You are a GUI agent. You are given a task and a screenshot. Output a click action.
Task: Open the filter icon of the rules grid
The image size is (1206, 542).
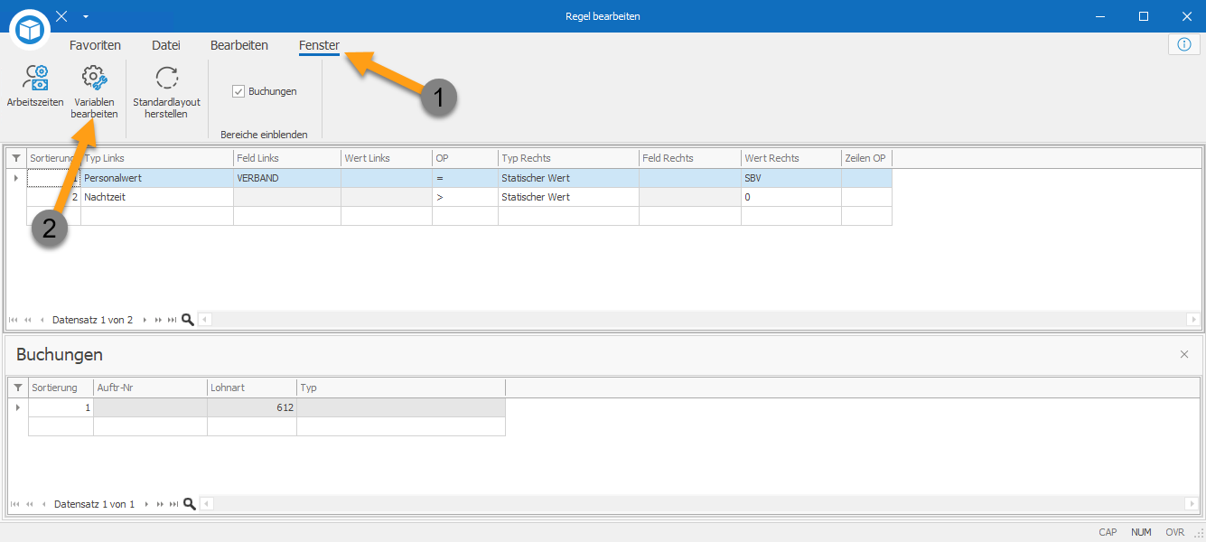click(16, 158)
